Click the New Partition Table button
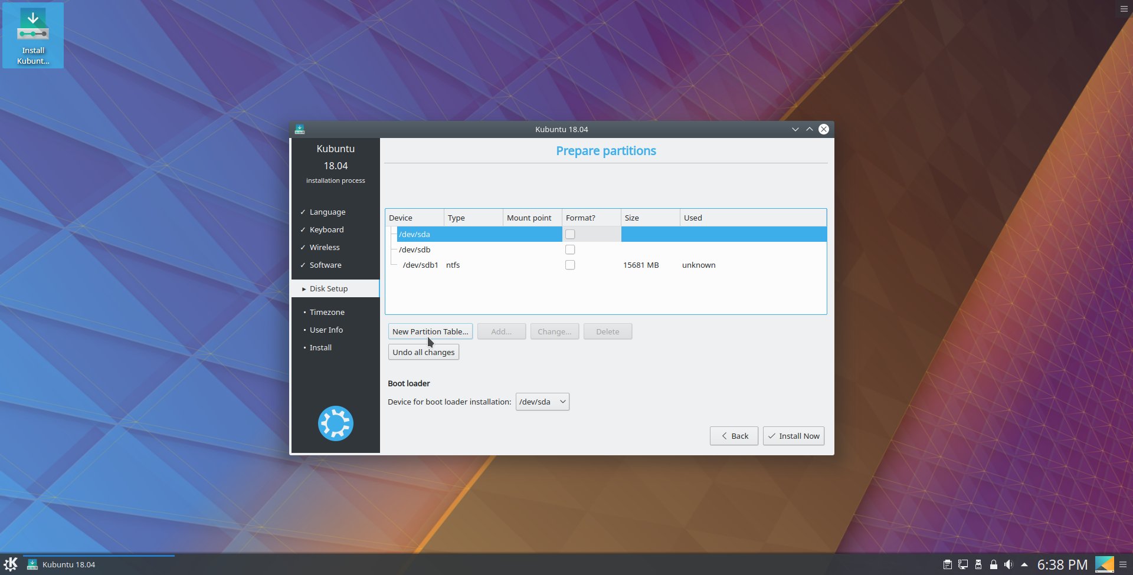Viewport: 1133px width, 575px height. coord(430,331)
